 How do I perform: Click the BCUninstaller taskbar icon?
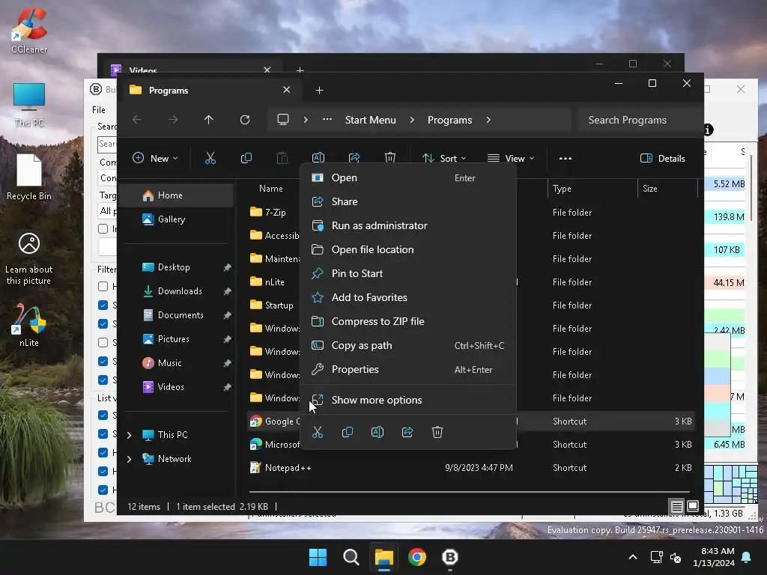449,557
